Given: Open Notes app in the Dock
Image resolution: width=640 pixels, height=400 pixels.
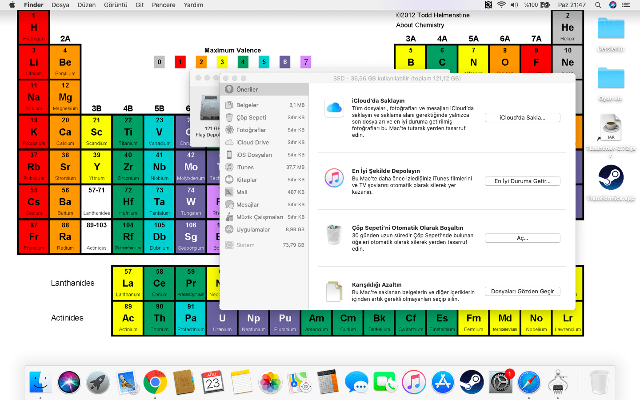Looking at the screenshot, I should pyautogui.click(x=241, y=382).
